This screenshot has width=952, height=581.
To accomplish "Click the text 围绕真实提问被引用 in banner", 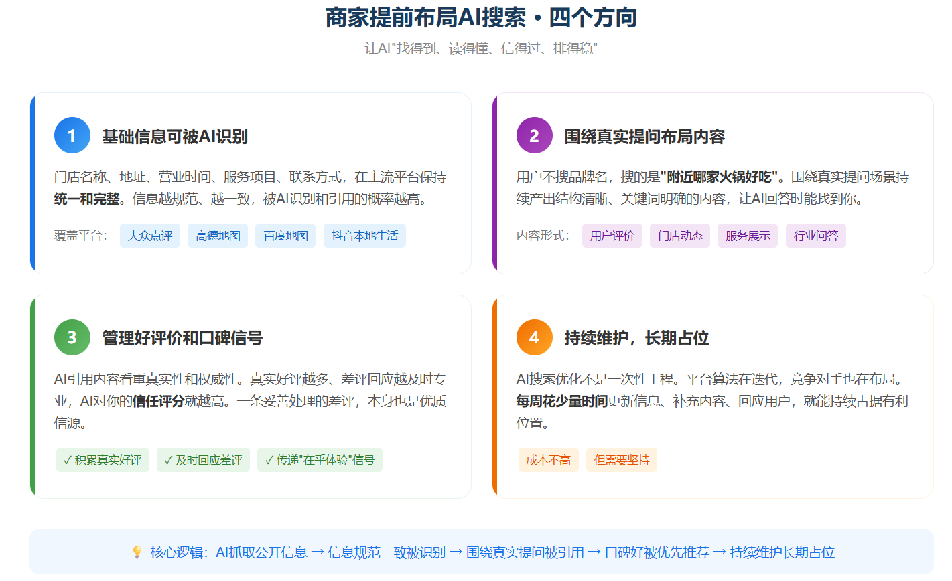I will tap(525, 552).
